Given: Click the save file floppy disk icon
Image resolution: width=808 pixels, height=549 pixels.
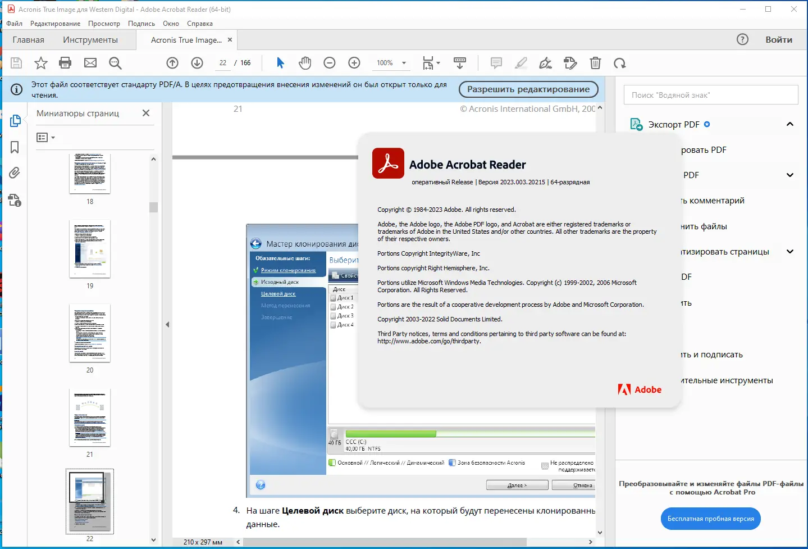Looking at the screenshot, I should click(16, 63).
